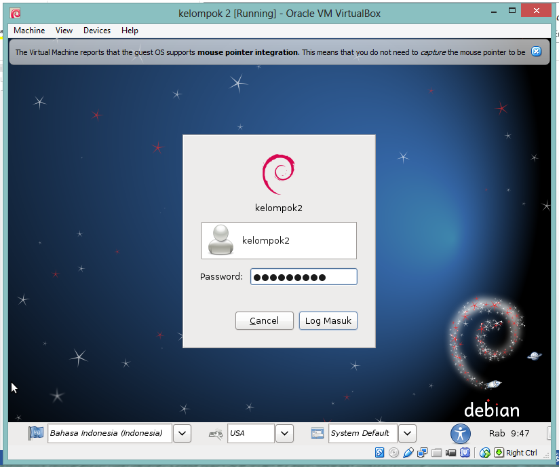
Task: Dismiss the mouse pointer integration notification
Action: 536,51
